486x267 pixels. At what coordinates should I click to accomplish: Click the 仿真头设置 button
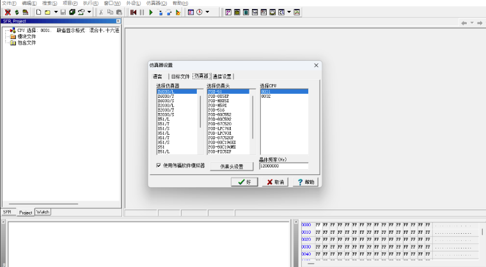click(x=232, y=166)
